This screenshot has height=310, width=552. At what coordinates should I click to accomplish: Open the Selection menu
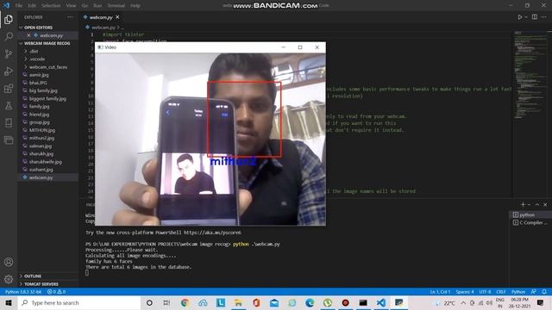[51, 6]
